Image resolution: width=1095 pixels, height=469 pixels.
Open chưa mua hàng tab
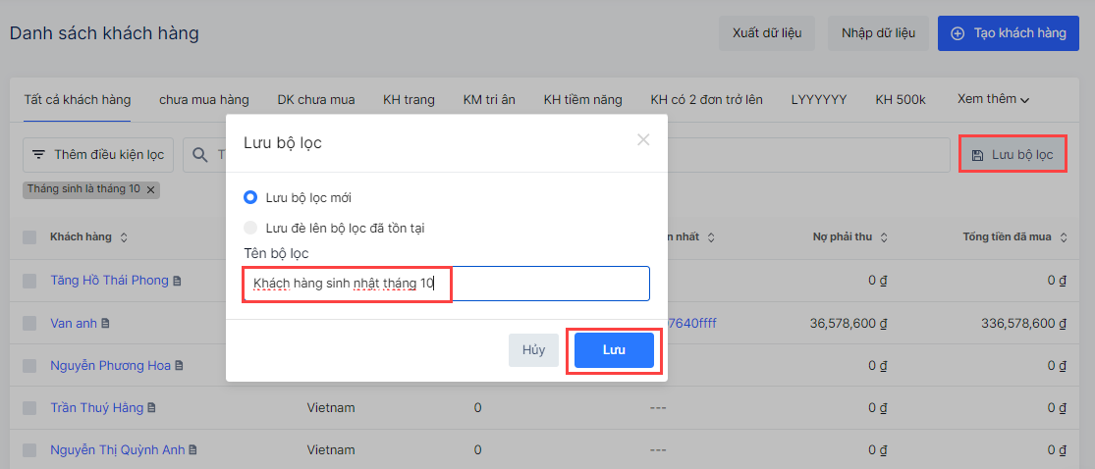pyautogui.click(x=204, y=100)
